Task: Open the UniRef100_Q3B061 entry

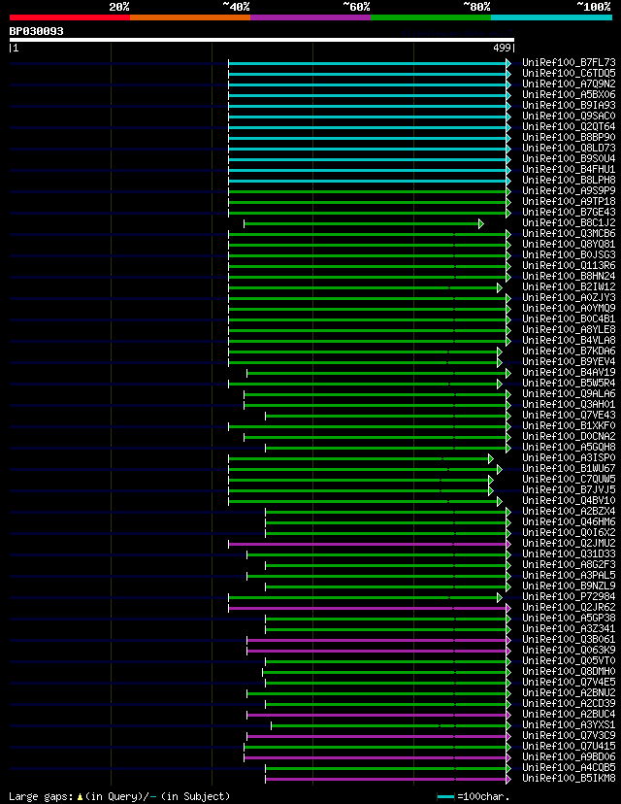Action: pos(569,639)
